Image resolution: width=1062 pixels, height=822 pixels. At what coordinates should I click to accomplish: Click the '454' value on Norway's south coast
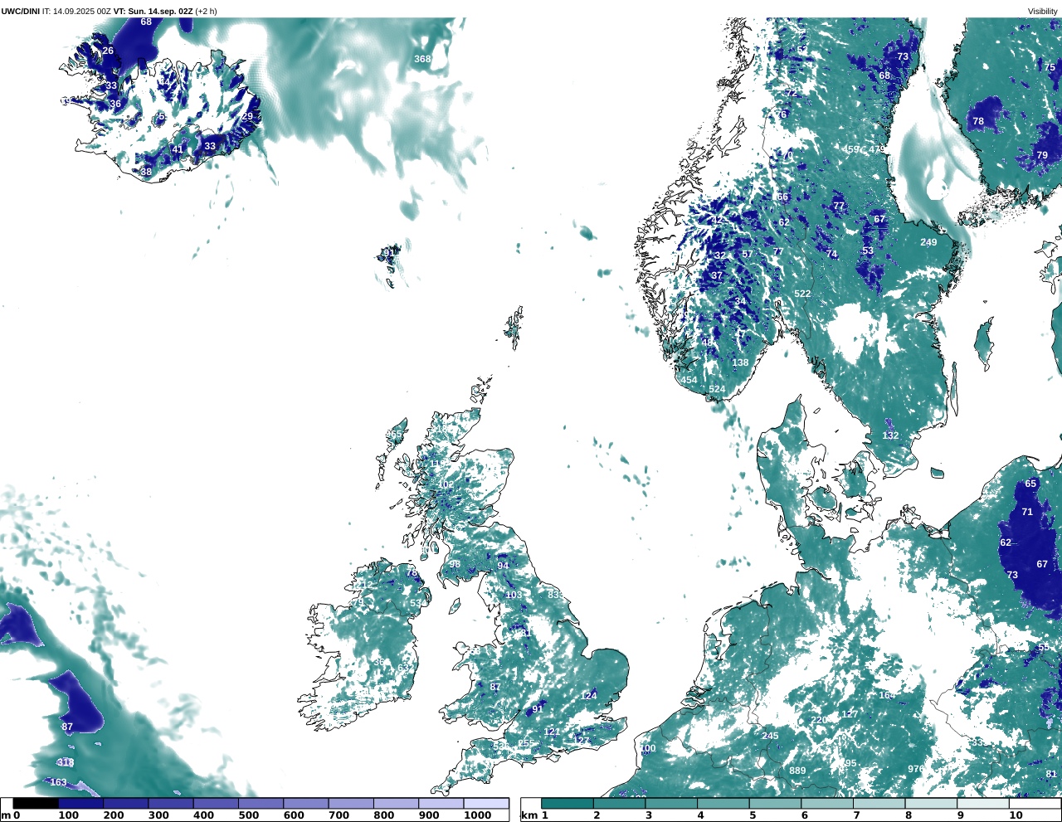pyautogui.click(x=689, y=381)
